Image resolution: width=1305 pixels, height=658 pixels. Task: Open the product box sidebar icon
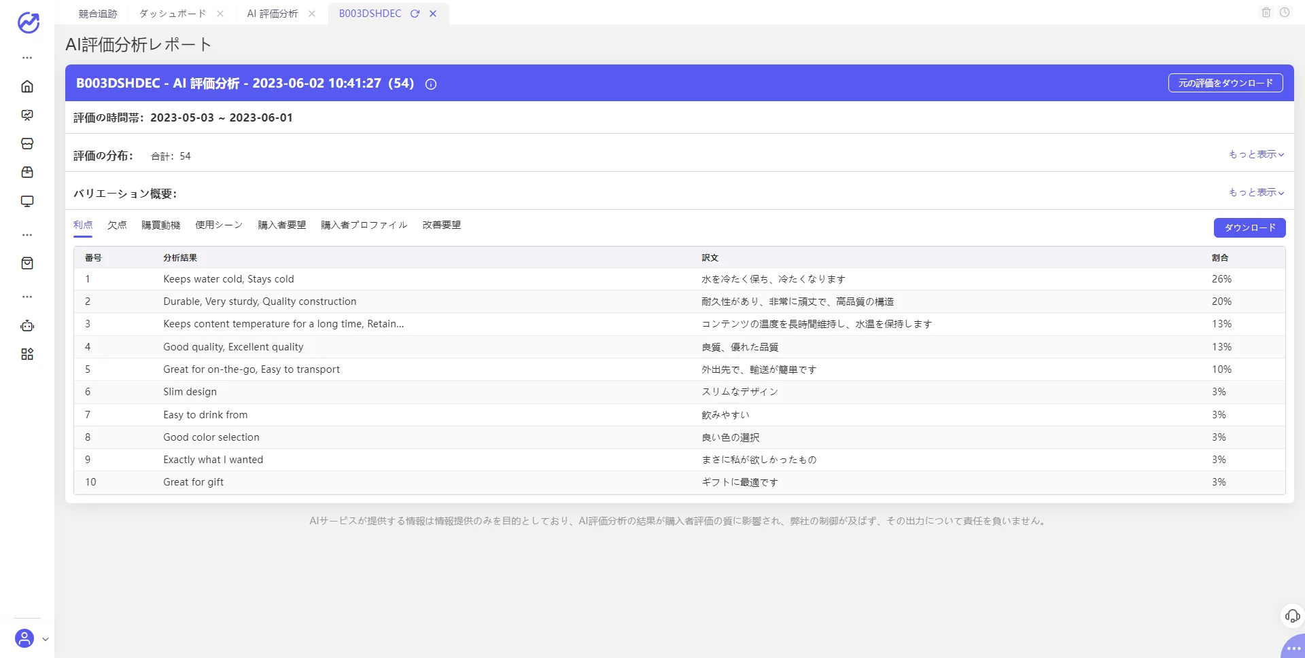click(27, 172)
